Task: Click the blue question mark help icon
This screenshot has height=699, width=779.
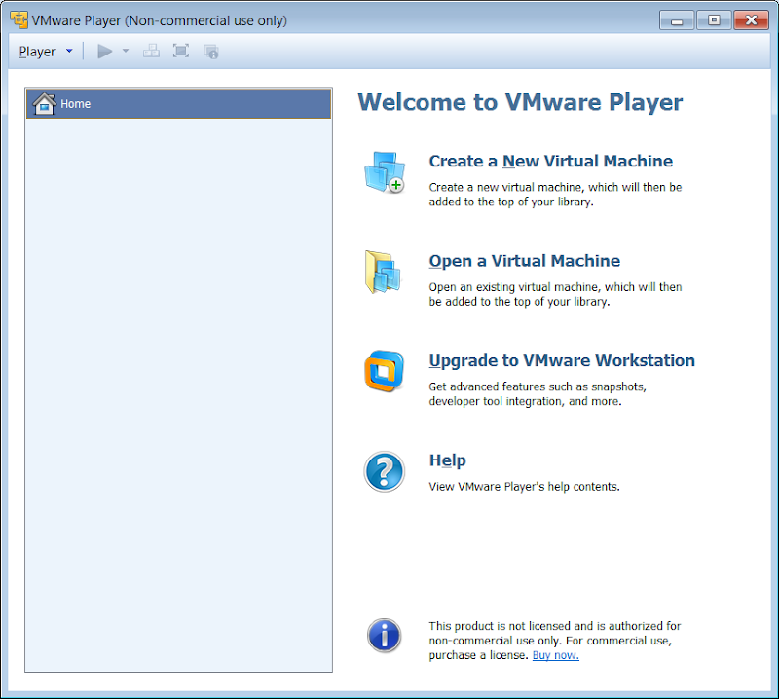Action: click(x=384, y=471)
